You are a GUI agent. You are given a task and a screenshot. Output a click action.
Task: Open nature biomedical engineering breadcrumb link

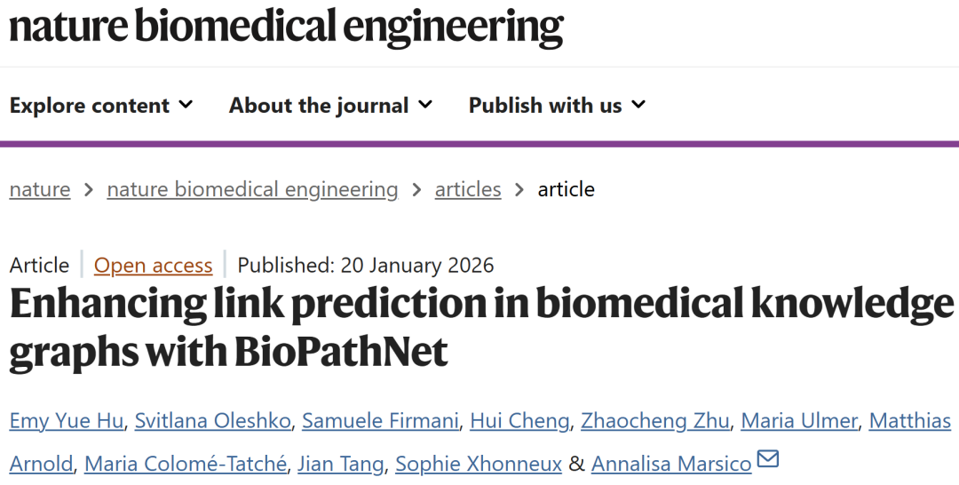252,189
